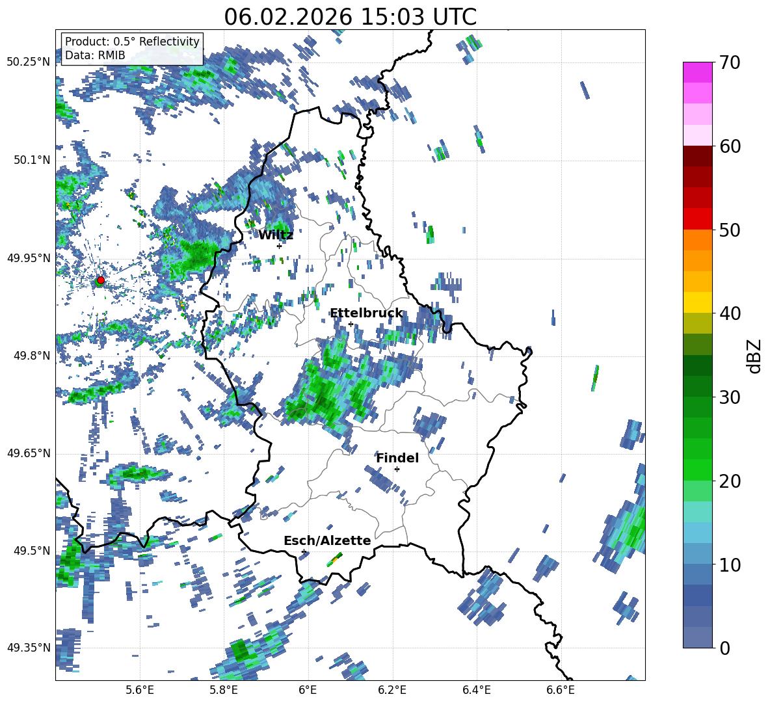Click the 50 dBZ colorbar tick label
Image resolution: width=770 pixels, height=703 pixels.
[x=730, y=230]
